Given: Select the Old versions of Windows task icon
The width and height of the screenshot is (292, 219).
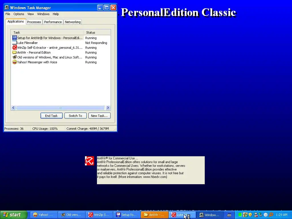Looking at the screenshot, I should [15, 57].
